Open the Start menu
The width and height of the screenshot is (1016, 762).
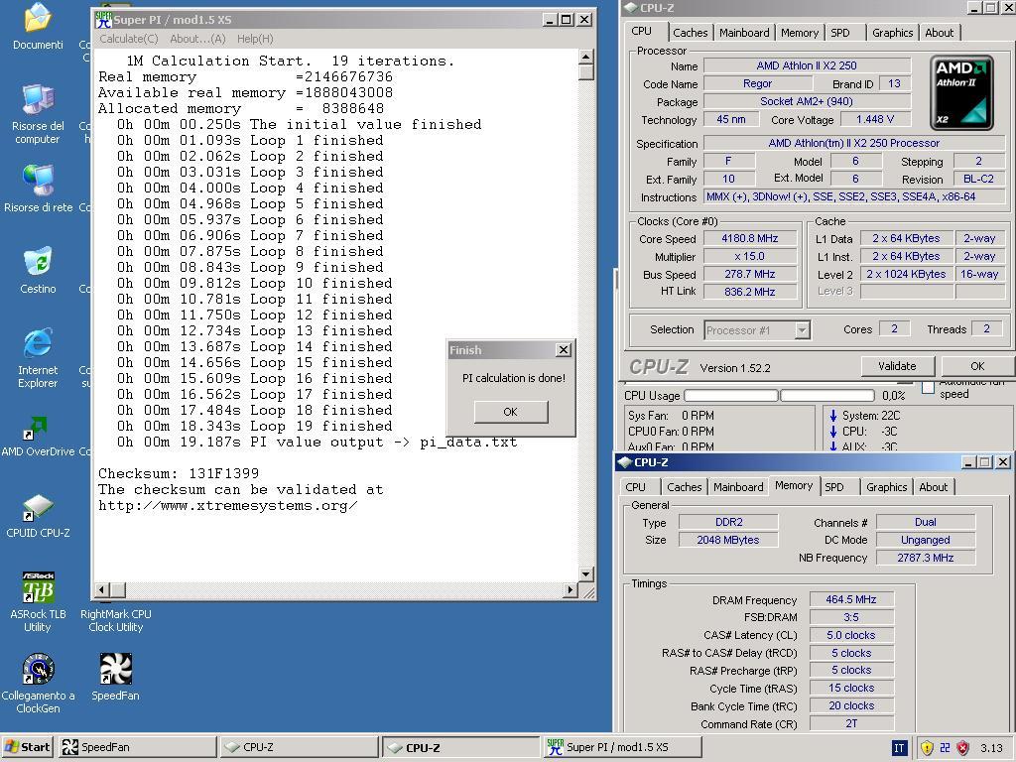(27, 747)
